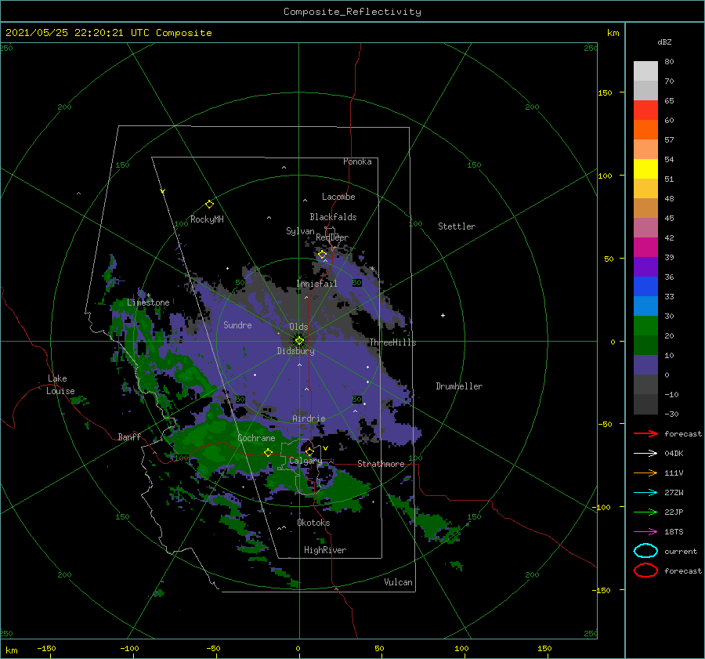The image size is (705, 659).
Task: Select the orange 111V arrow legend icon
Action: [645, 473]
